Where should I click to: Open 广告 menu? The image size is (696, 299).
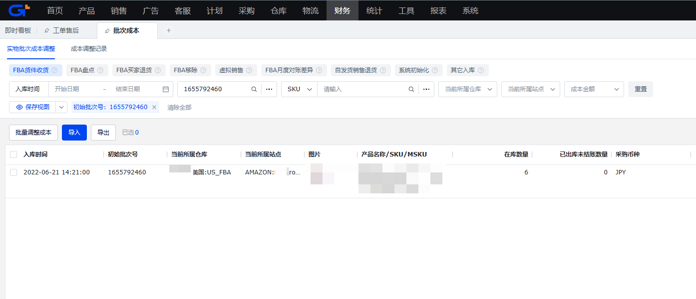(151, 10)
